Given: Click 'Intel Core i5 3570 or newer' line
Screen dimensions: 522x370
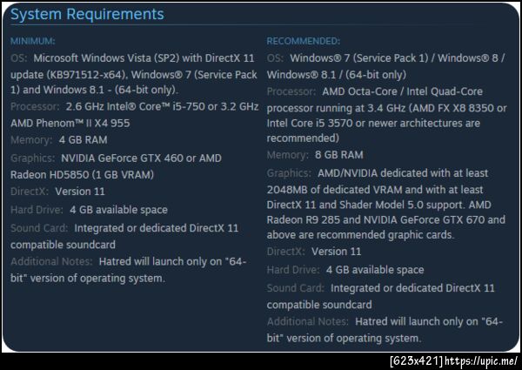Looking at the screenshot, I should pyautogui.click(x=373, y=124).
